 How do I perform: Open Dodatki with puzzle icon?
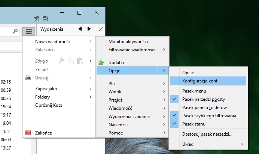coord(116,63)
